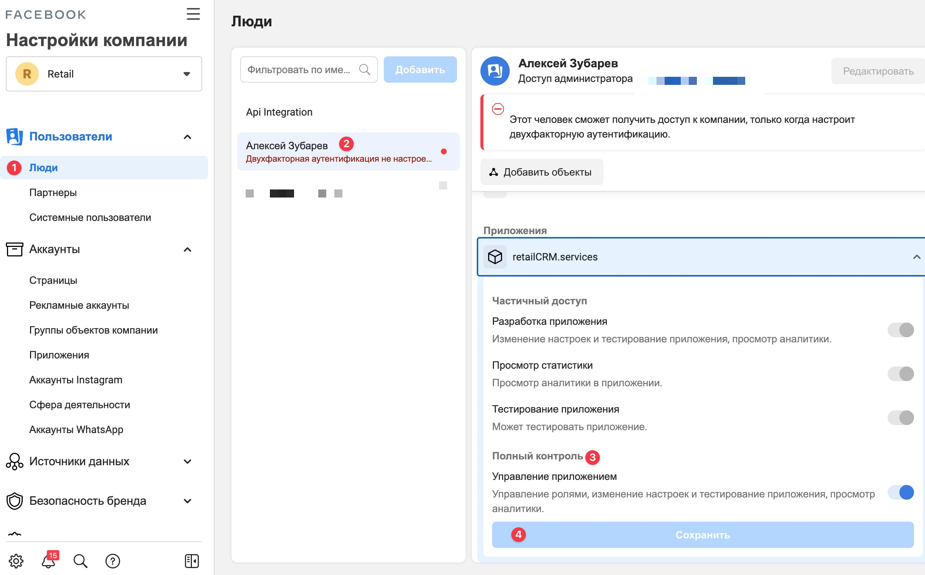Open Рекламные аккаунты menu item

tap(79, 305)
